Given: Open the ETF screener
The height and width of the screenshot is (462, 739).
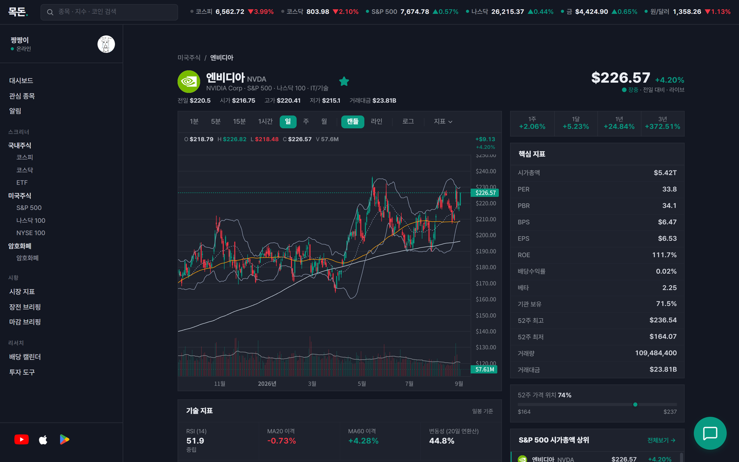Looking at the screenshot, I should click(22, 183).
